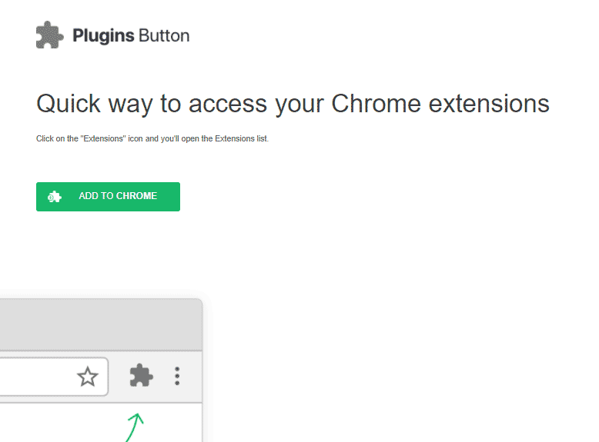Open the gray Extensions puzzle toolbar icon

coord(142,375)
